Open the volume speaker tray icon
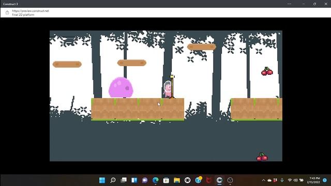Image resolution: width=331 pixels, height=186 pixels. (x=295, y=180)
